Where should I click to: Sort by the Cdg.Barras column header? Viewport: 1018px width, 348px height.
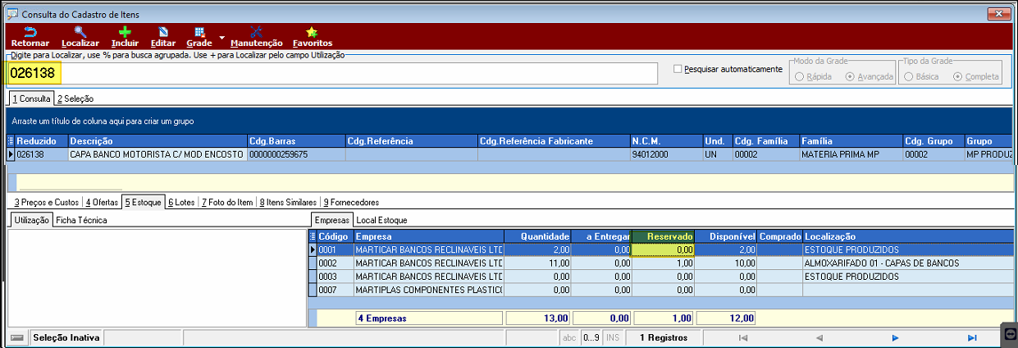[295, 141]
